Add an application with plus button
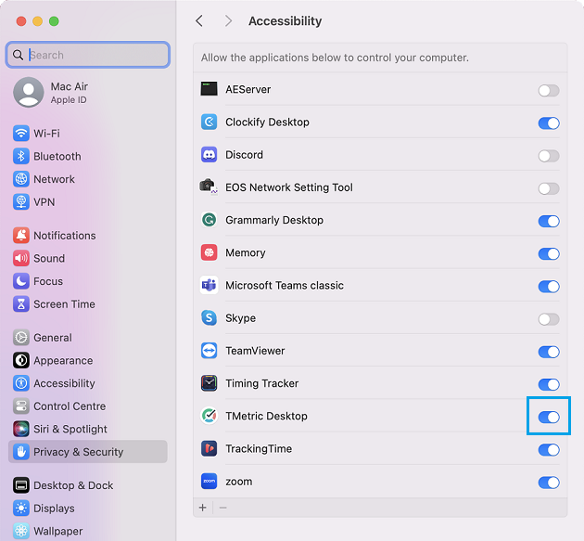The height and width of the screenshot is (541, 584). (203, 508)
